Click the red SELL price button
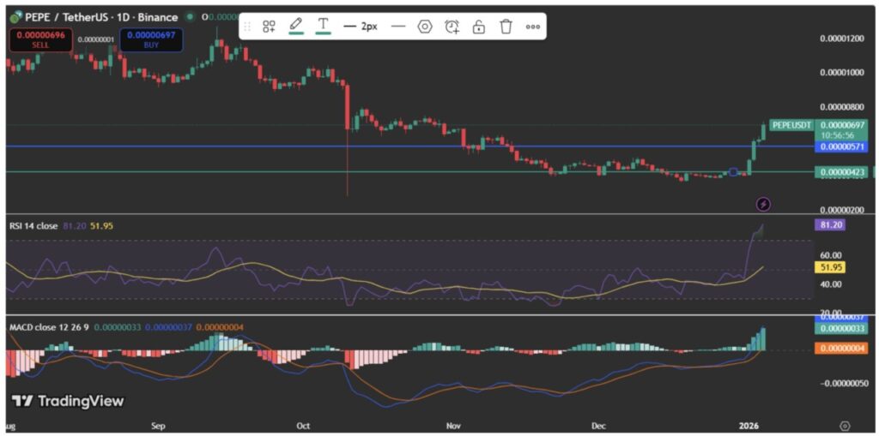The width and height of the screenshot is (879, 436). pos(37,39)
